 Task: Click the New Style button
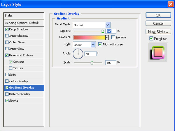tap(158, 31)
